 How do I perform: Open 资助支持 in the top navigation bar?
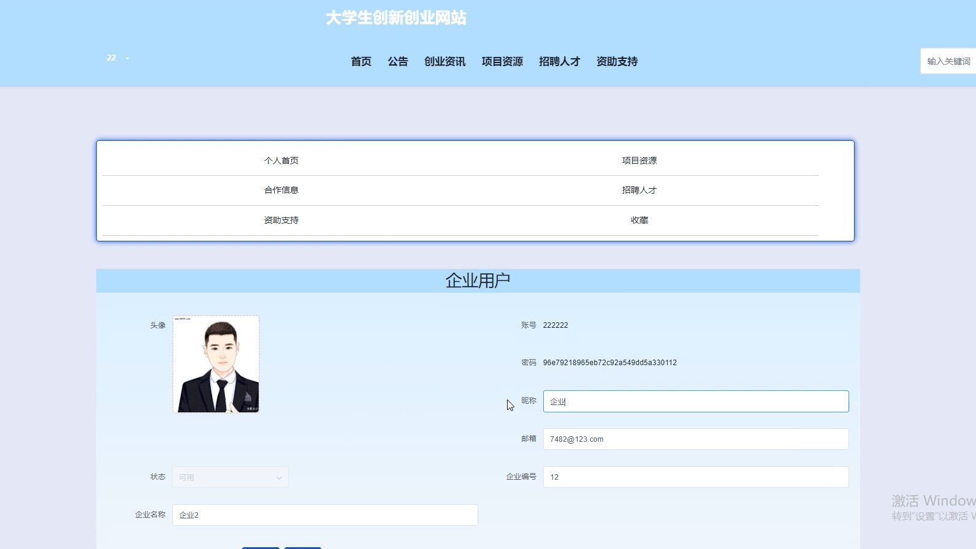pyautogui.click(x=617, y=61)
